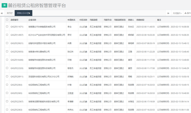Check the row GXGZF(11671) checkbox
The height and width of the screenshot is (113, 191).
click(x=7, y=26)
